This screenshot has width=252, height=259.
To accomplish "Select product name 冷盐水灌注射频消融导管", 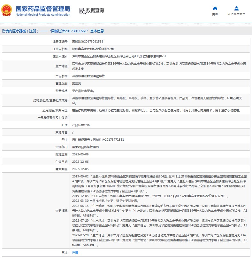I will [88, 76].
